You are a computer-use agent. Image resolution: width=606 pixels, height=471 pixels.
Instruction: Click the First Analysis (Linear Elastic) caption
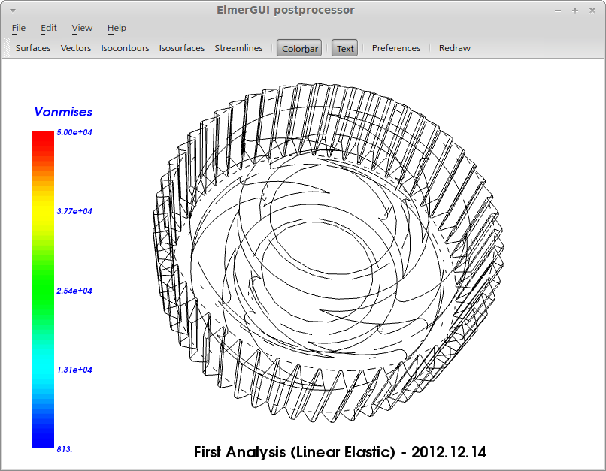coord(340,452)
